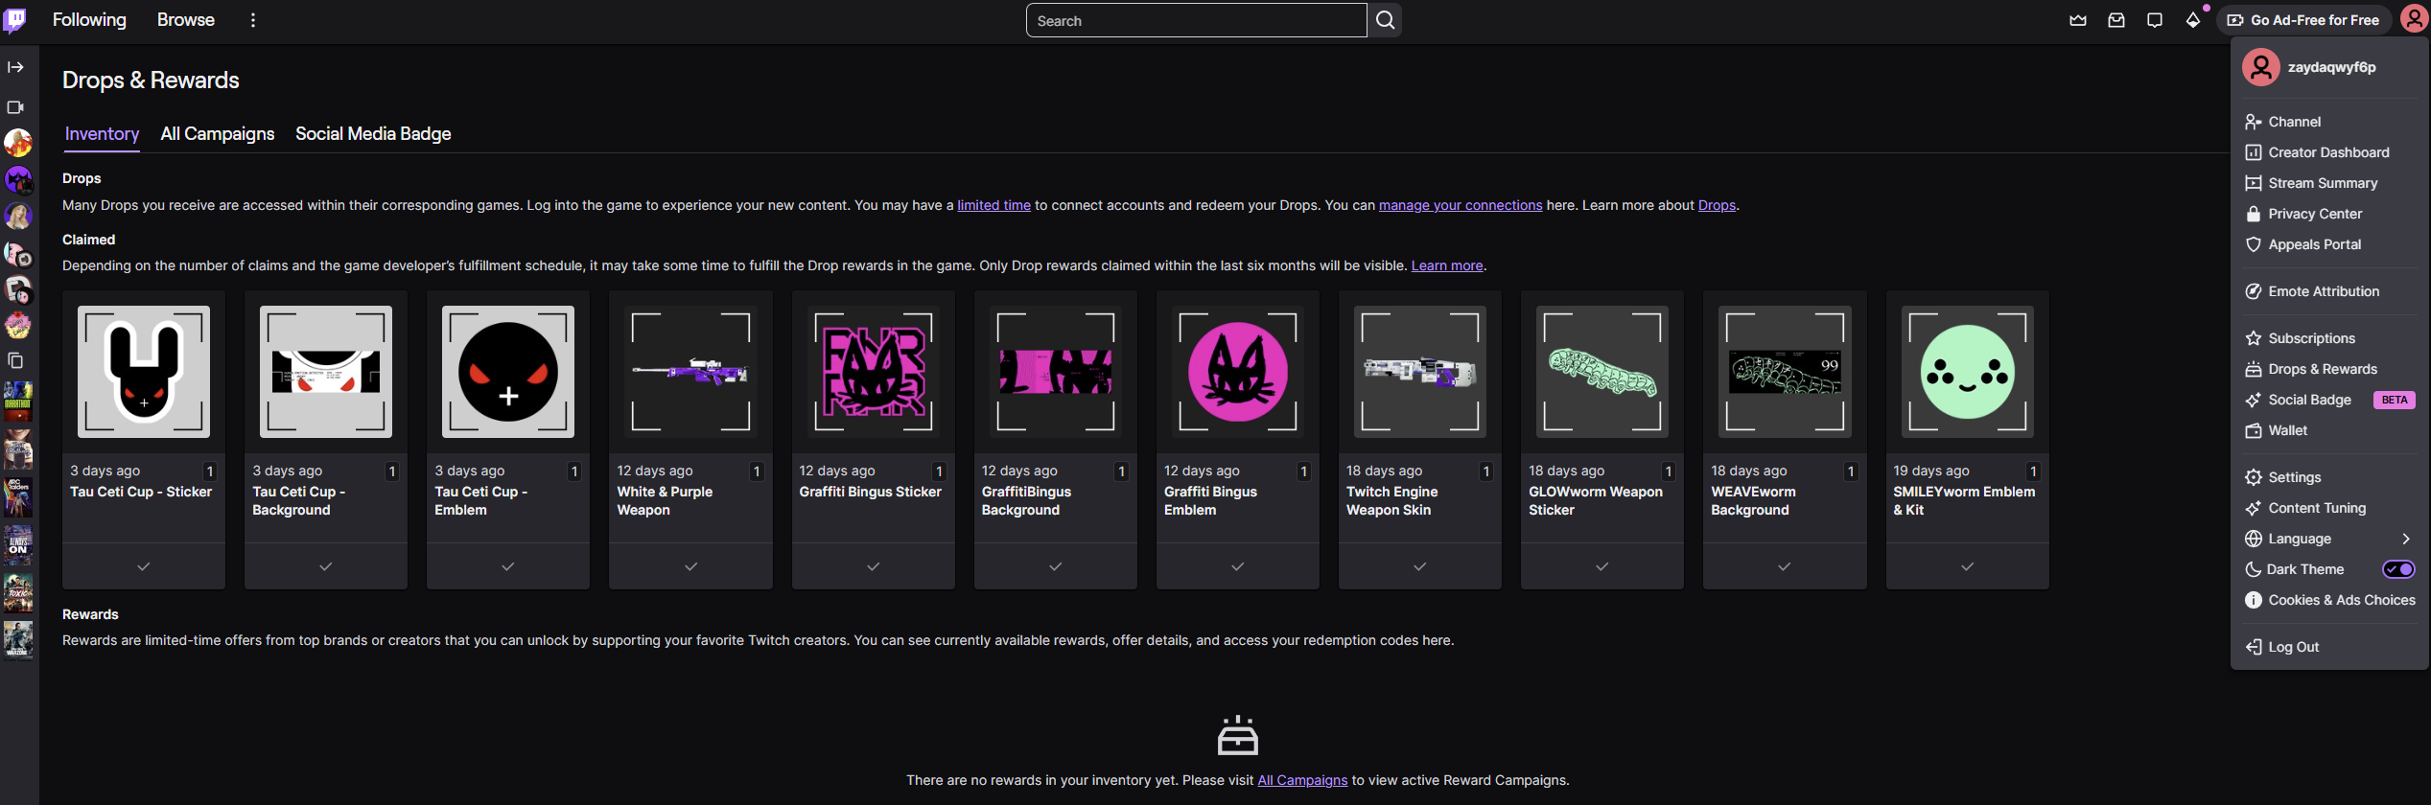Open the notifications inbox icon
The height and width of the screenshot is (805, 2431).
click(2116, 20)
